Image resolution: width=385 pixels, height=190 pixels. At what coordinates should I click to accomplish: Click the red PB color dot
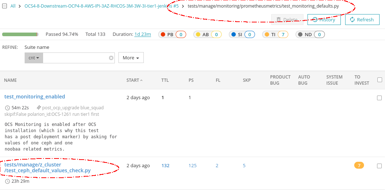point(163,35)
